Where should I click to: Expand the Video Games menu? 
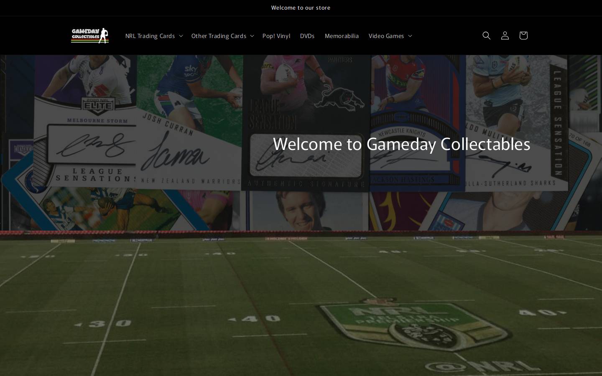390,36
